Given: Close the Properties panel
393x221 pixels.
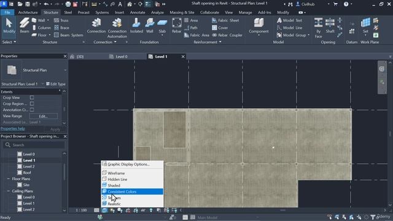Looking at the screenshot, I should tap(65, 56).
